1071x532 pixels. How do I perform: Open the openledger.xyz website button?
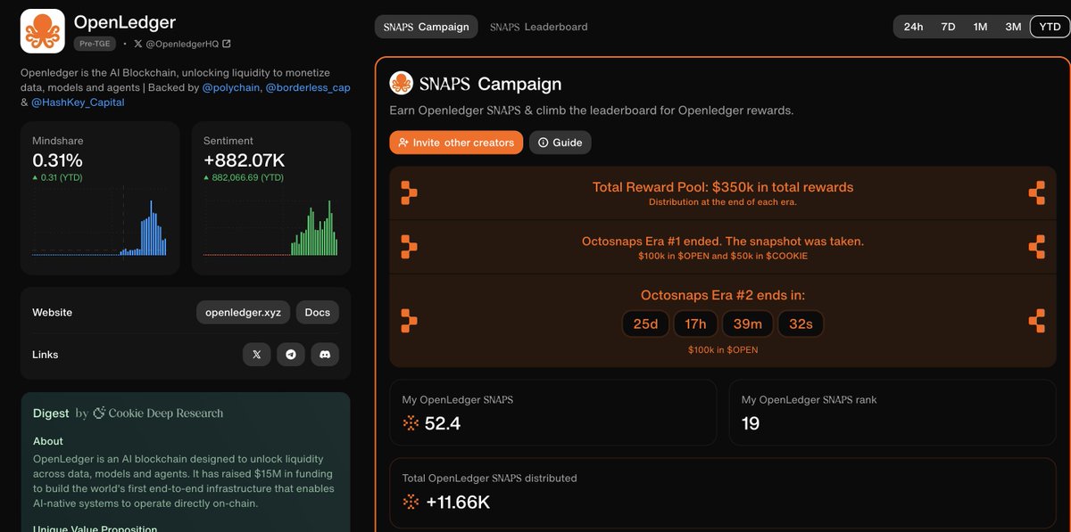click(243, 313)
